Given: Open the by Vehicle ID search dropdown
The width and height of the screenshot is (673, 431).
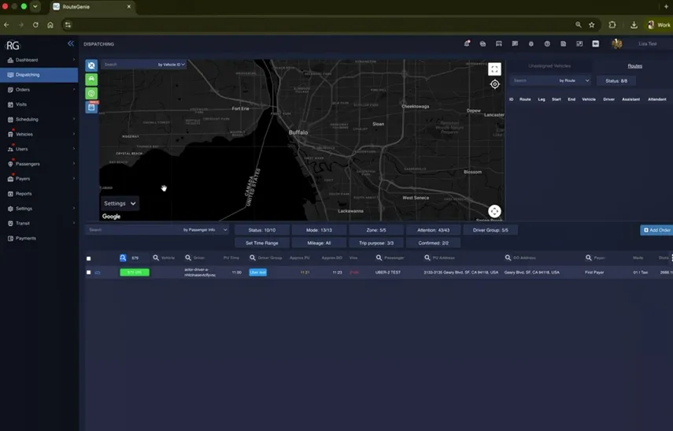Looking at the screenshot, I should [x=172, y=65].
